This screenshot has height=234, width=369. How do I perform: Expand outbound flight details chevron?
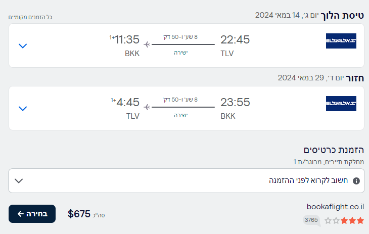coord(22,45)
